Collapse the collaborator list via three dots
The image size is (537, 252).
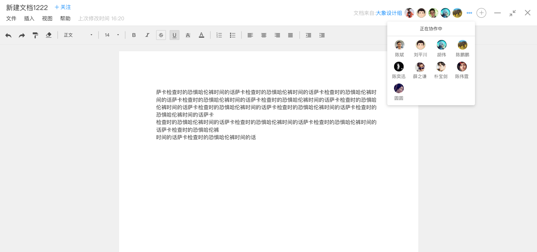(x=469, y=13)
